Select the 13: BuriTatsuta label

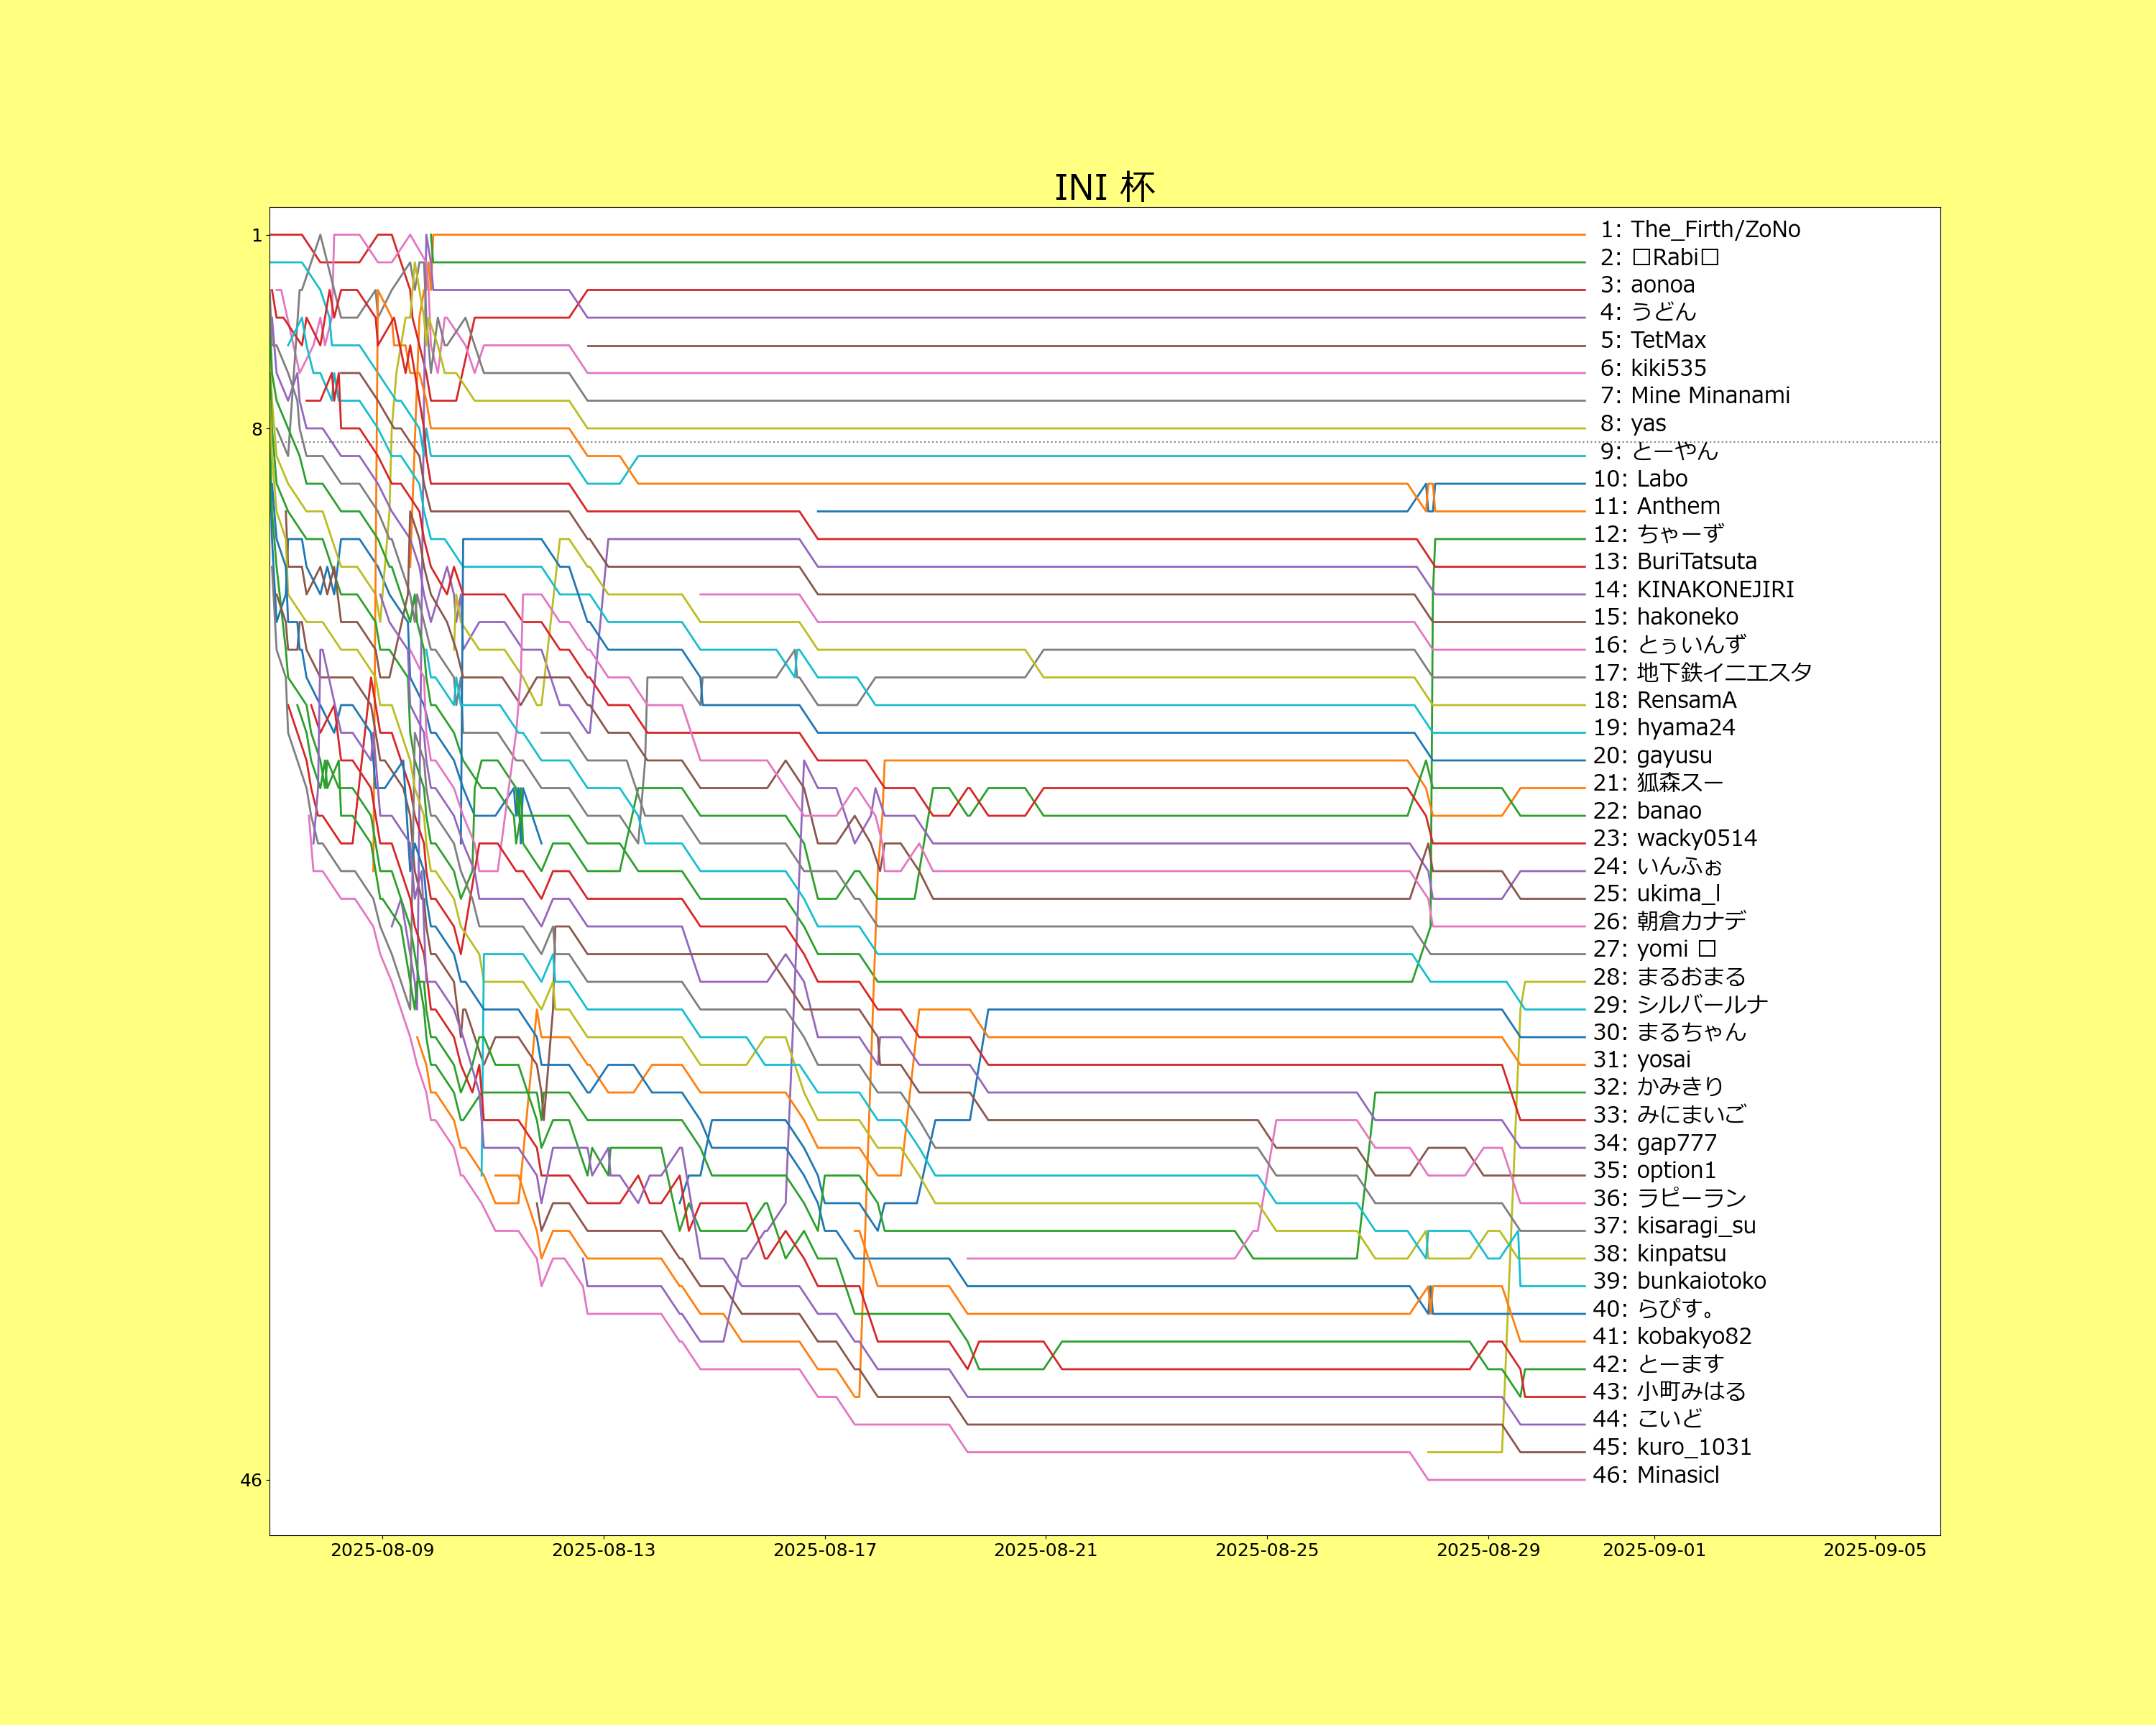(x=1674, y=562)
